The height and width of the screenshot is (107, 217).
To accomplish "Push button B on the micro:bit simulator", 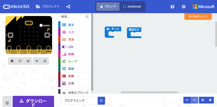I will 47,35.
